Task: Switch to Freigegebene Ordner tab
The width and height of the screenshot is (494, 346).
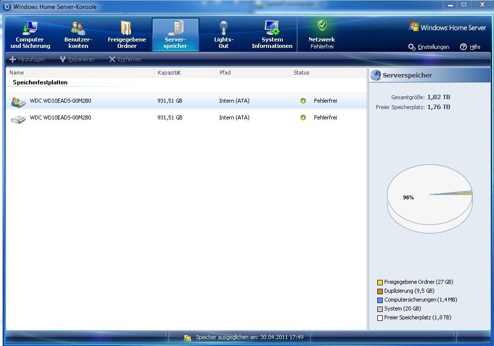Action: point(127,35)
